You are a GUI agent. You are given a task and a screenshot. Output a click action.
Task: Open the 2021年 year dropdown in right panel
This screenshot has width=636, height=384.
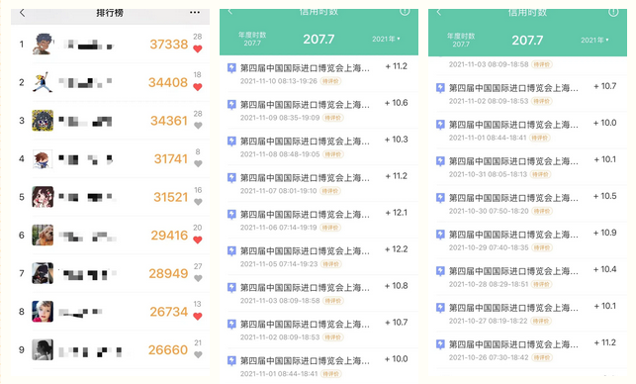[x=594, y=41]
